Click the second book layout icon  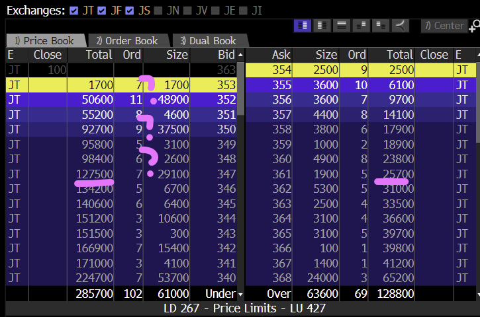click(322, 26)
